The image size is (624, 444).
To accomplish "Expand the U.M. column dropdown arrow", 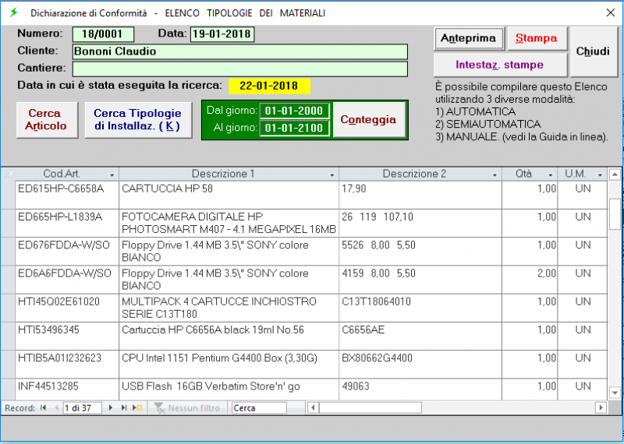I will coord(600,174).
